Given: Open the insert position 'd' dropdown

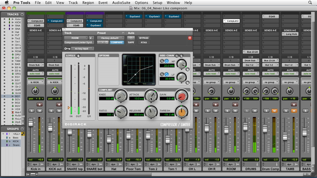Looking at the screenshot, I should pos(91,38).
